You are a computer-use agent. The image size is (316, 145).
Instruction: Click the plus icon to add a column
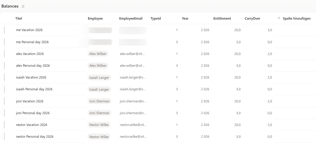point(279,18)
